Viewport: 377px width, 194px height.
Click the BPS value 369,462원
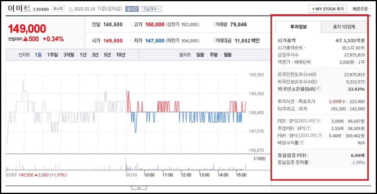coord(354,135)
